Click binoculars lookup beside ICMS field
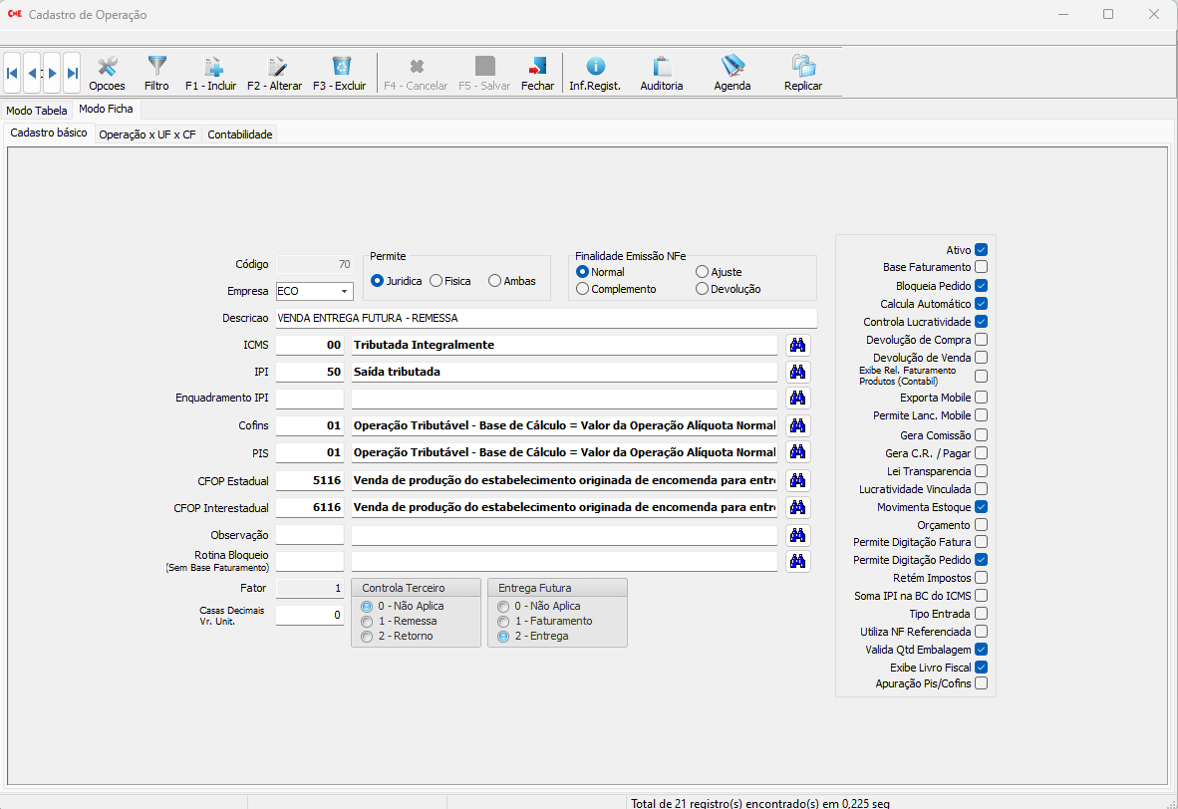The width and height of the screenshot is (1178, 809). [x=797, y=345]
